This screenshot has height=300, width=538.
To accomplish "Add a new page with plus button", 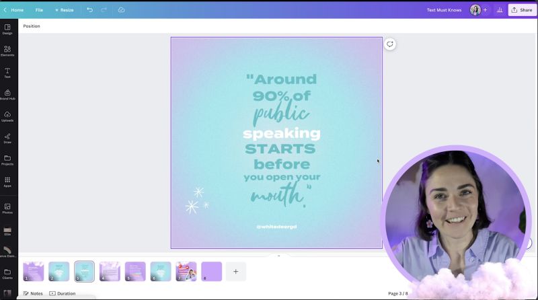I will (x=236, y=272).
